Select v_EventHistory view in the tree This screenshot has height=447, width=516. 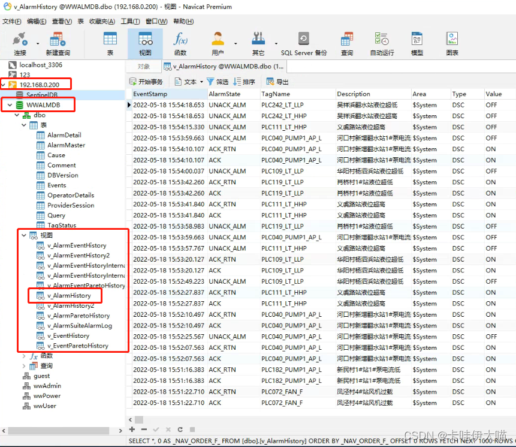(68, 336)
